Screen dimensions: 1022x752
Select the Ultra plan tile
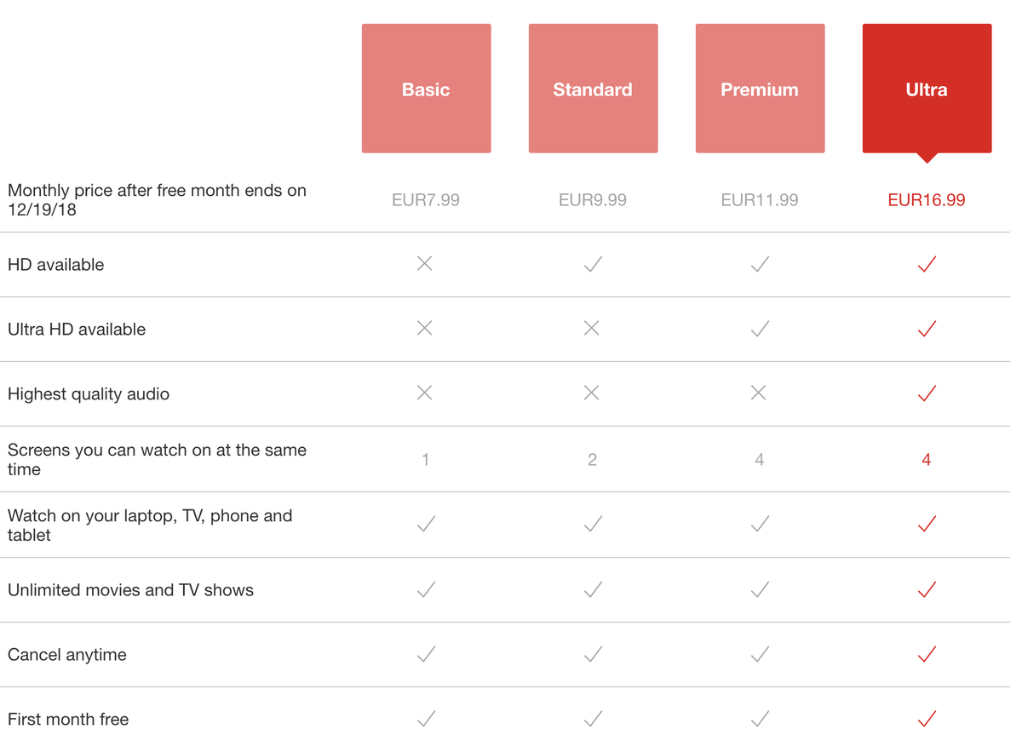click(927, 89)
